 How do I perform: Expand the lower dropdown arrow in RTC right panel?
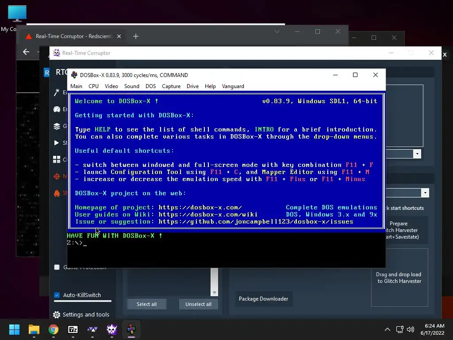(x=425, y=193)
